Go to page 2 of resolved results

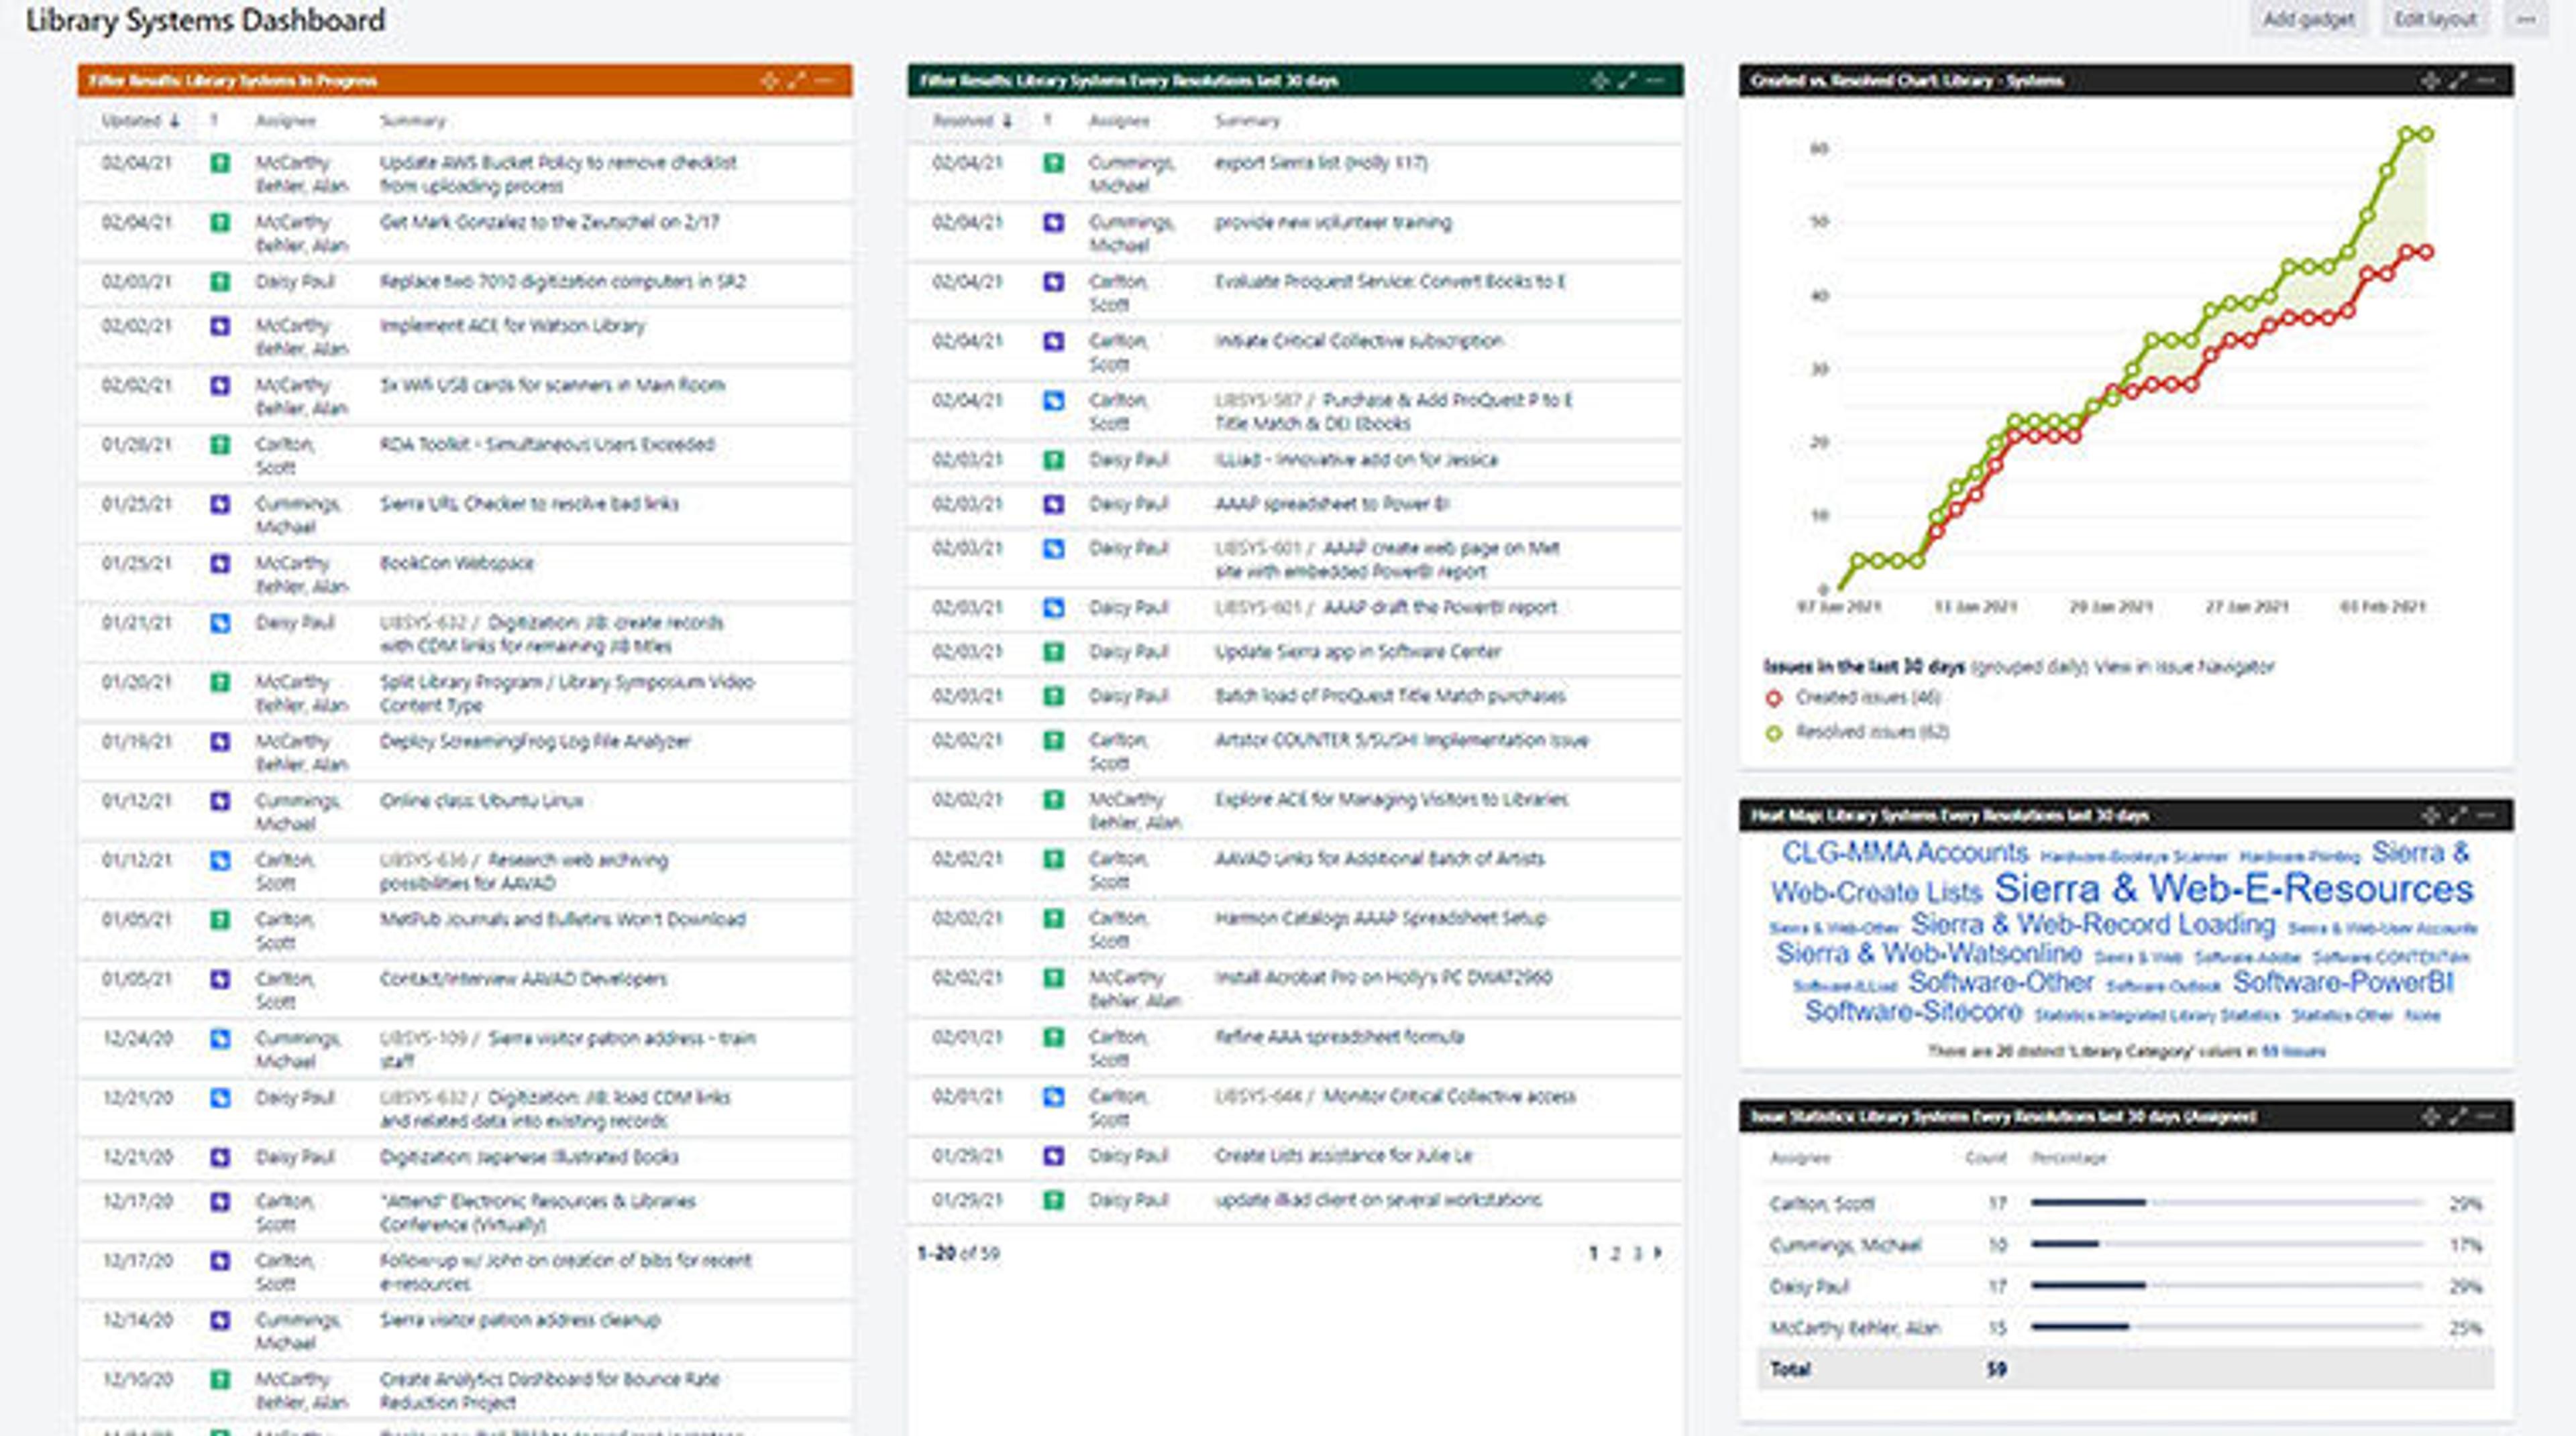[x=1615, y=1253]
